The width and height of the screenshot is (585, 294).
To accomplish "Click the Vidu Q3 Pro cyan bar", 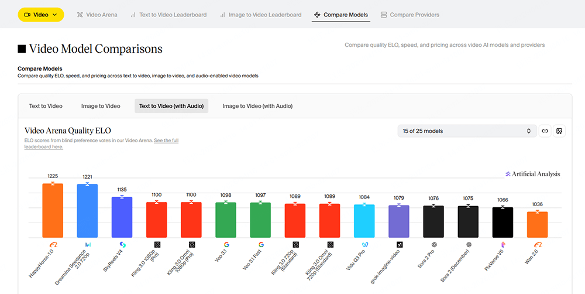I will tap(364, 221).
